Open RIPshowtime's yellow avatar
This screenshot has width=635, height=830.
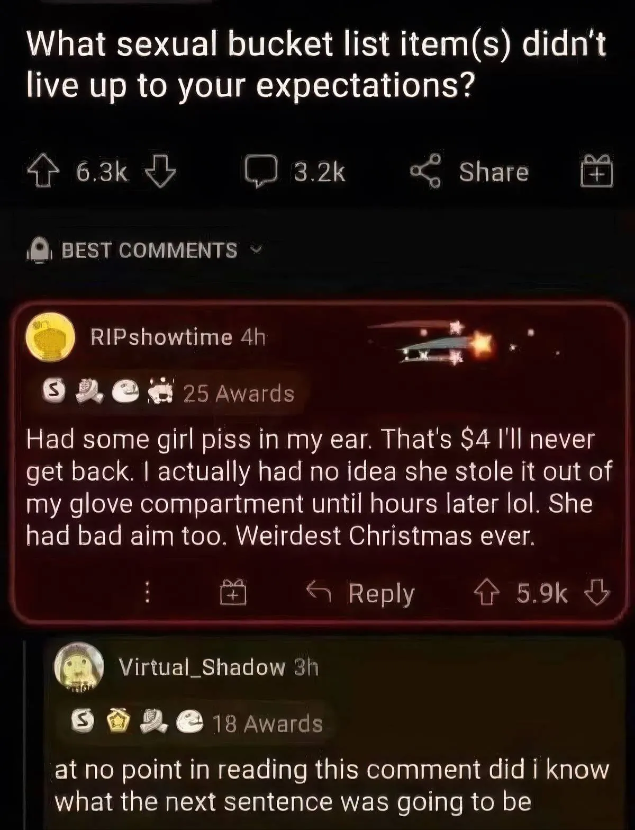click(x=51, y=337)
